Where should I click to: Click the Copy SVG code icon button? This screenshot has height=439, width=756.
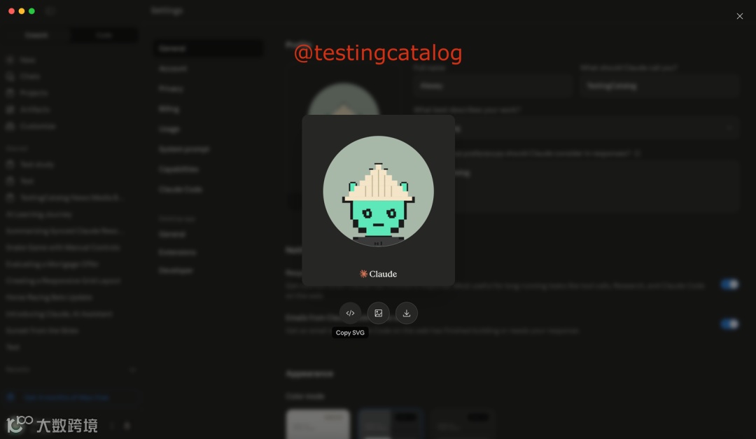point(350,313)
